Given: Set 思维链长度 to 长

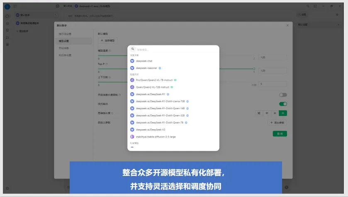Looking at the screenshot, I should 275,113.
